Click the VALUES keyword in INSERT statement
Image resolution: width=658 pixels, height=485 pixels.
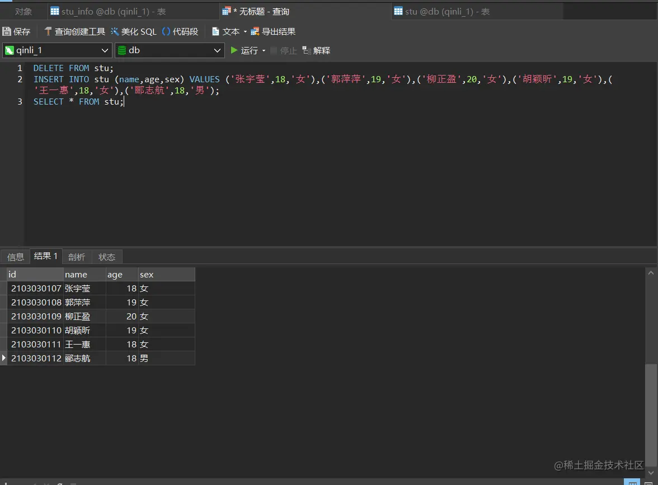204,79
